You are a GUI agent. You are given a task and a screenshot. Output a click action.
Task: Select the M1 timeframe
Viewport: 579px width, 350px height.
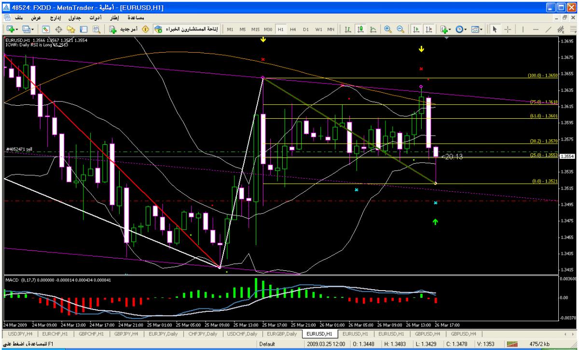point(230,29)
